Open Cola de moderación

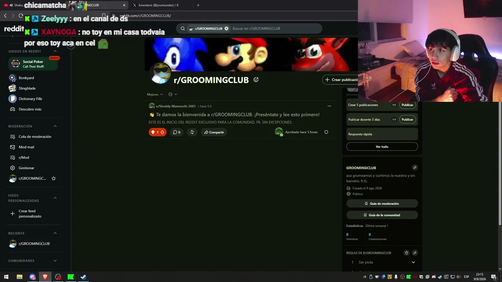(x=35, y=137)
